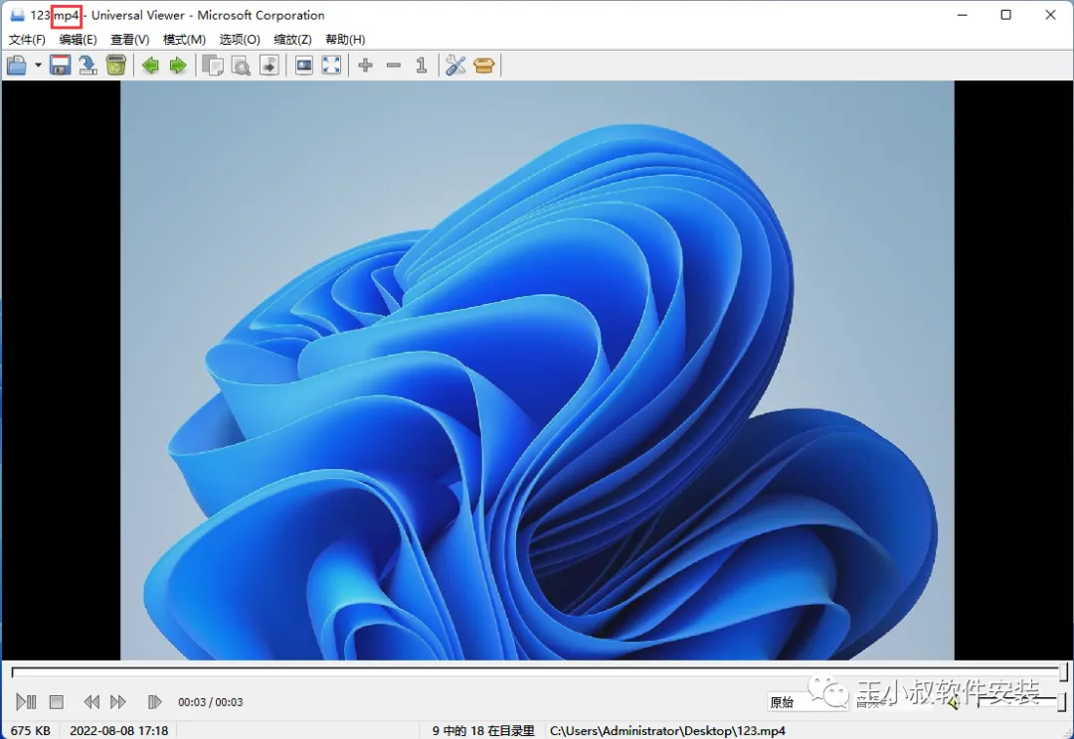Click the file path C:\Users\Administrator\Desktop\123.mp4
This screenshot has height=739, width=1074.
(x=667, y=731)
